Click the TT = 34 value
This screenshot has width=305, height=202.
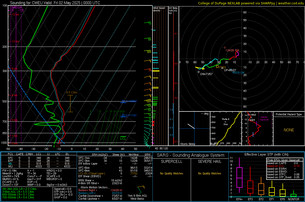(32, 173)
